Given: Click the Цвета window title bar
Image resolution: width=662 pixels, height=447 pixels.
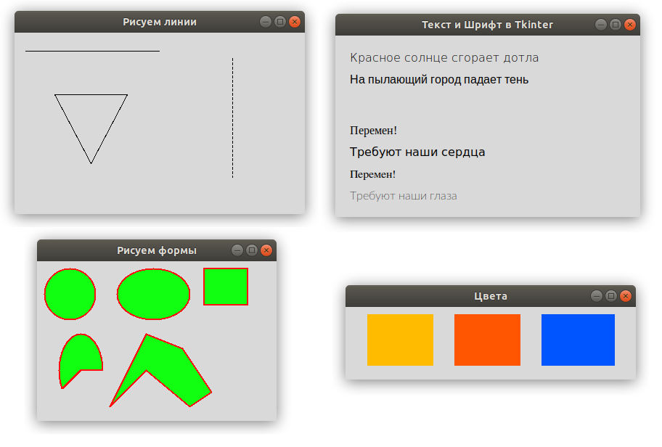Looking at the screenshot, I should pos(491,296).
